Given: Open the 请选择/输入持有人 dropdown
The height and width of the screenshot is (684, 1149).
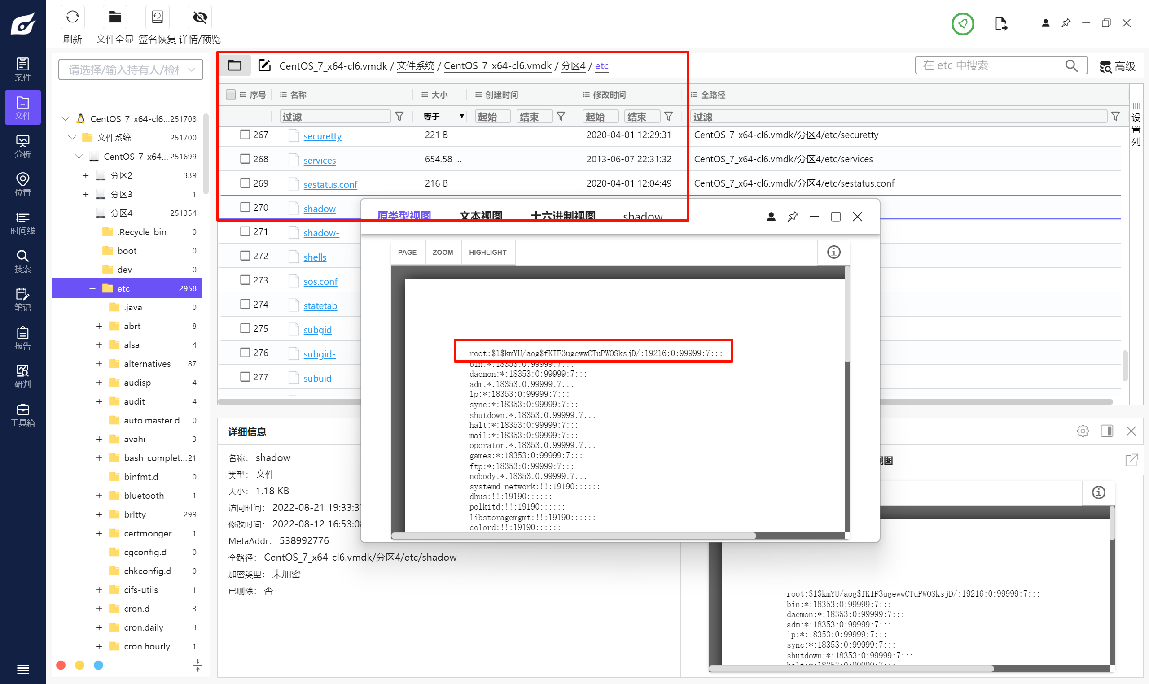Looking at the screenshot, I should coord(131,70).
